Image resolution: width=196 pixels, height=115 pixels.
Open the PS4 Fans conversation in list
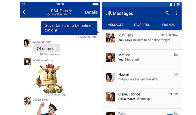click(142, 40)
